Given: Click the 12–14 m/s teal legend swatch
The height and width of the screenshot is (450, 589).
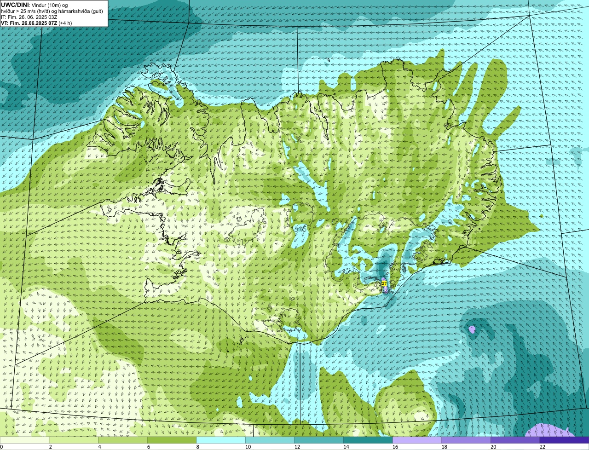Looking at the screenshot, I should [x=319, y=440].
